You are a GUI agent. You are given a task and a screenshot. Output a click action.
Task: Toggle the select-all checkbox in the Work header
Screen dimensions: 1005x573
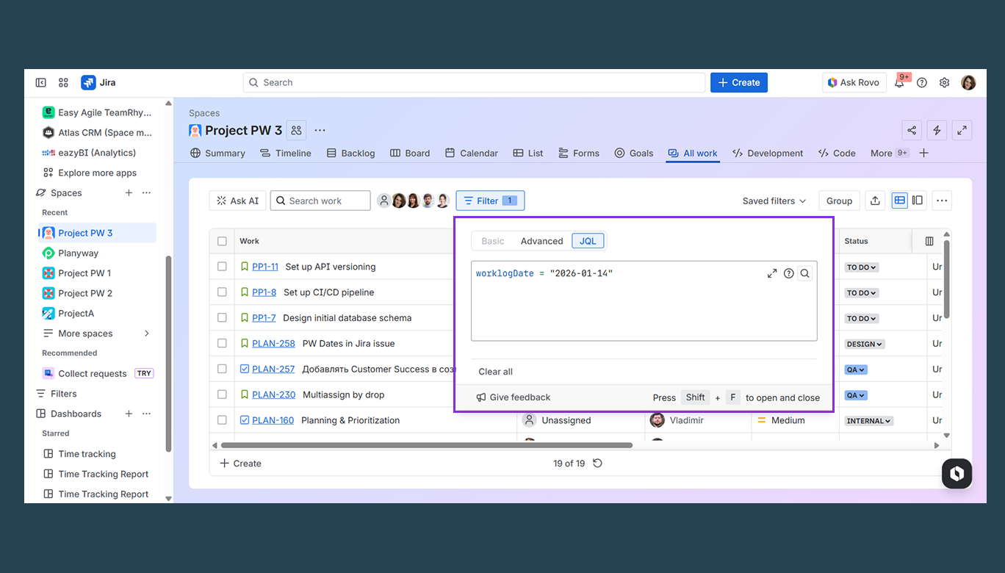click(x=221, y=240)
